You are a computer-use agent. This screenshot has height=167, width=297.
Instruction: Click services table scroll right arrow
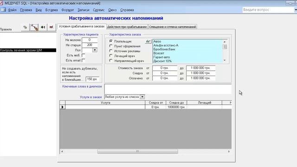coord(229,151)
